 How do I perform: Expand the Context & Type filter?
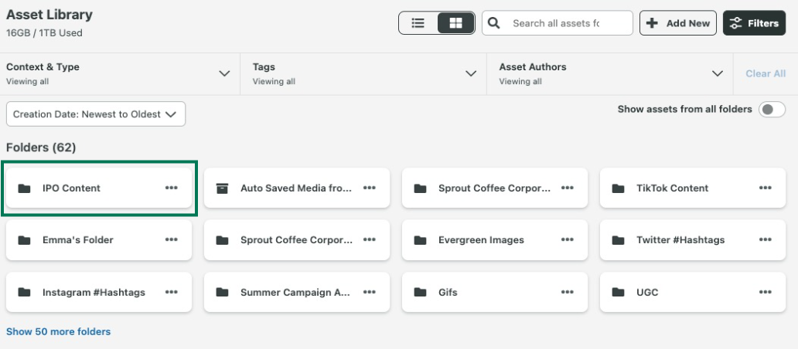tap(224, 73)
